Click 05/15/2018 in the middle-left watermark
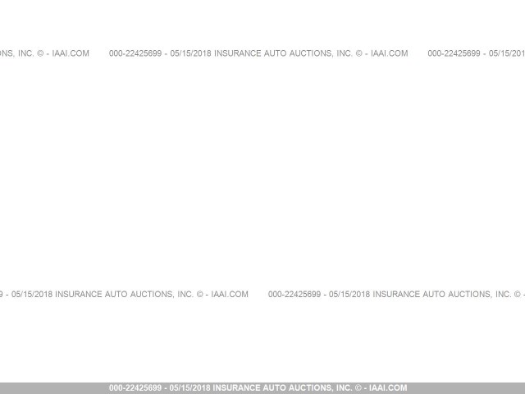This screenshot has height=394, width=525. pos(32,294)
